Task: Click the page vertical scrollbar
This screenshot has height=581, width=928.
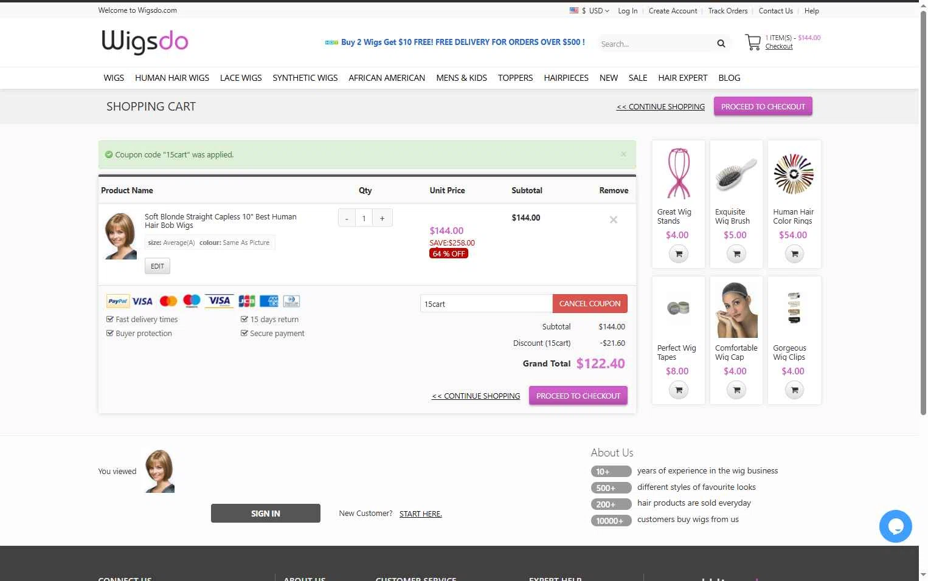Action: [923, 213]
